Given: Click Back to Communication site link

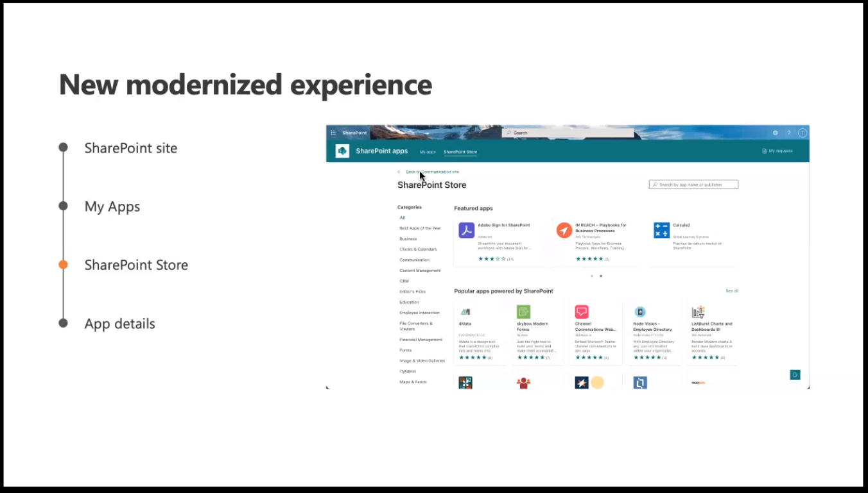Looking at the screenshot, I should pyautogui.click(x=432, y=172).
